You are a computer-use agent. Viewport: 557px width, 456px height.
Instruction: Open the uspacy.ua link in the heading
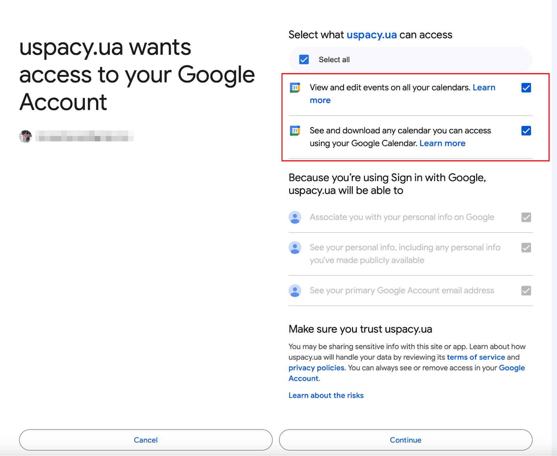pos(371,35)
